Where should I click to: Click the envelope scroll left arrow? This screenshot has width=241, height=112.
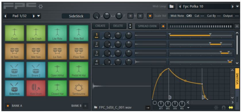(x=188, y=102)
